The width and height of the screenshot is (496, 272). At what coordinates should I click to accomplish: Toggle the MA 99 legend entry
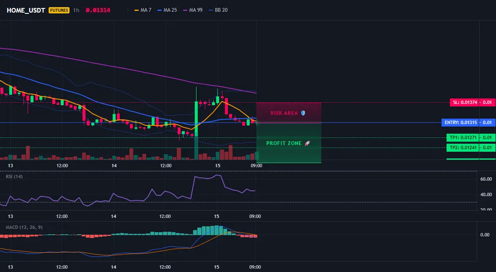[193, 10]
